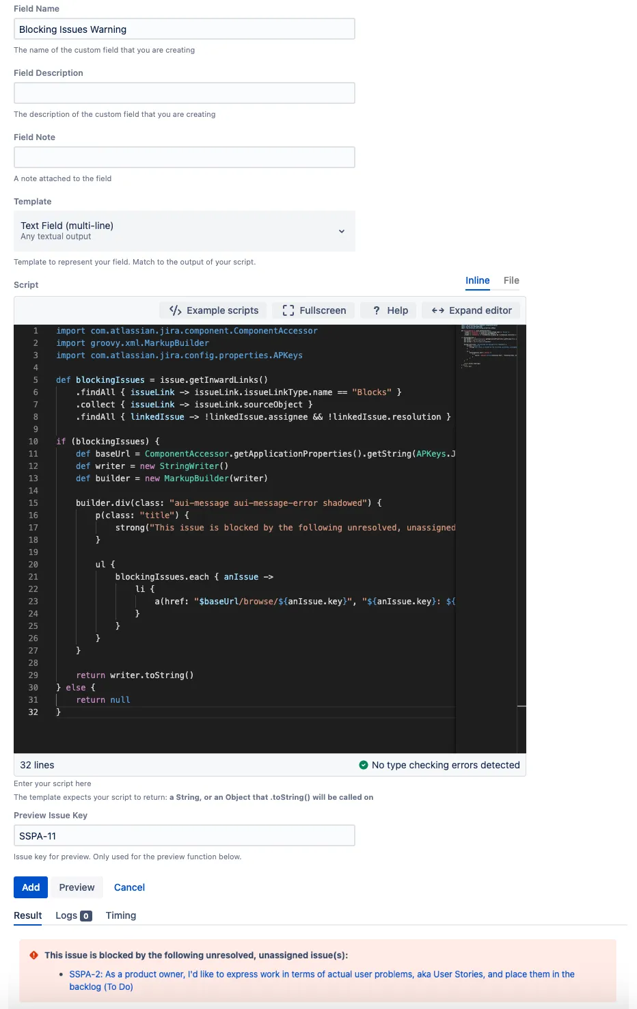Focus the Field Name input

coord(185,29)
